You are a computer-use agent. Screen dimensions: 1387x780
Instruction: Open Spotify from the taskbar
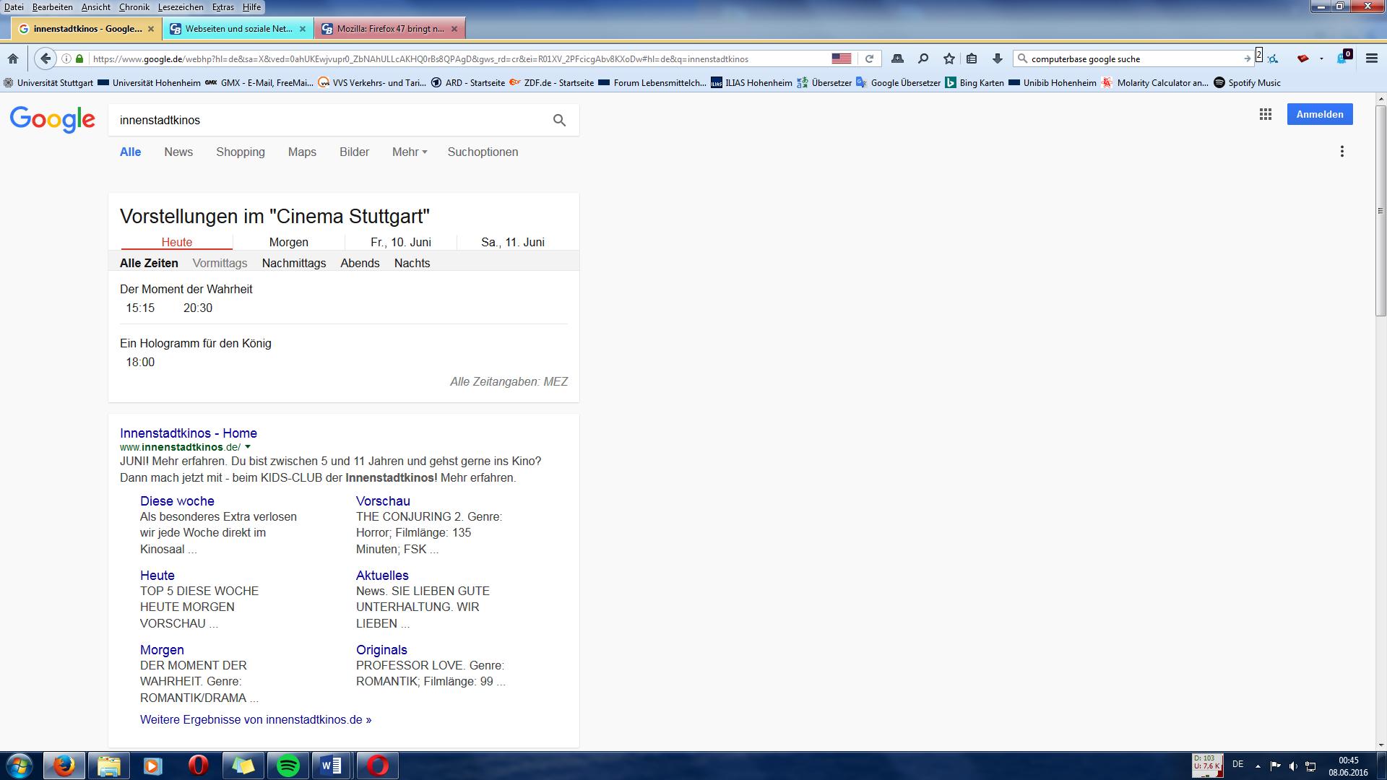(x=288, y=766)
